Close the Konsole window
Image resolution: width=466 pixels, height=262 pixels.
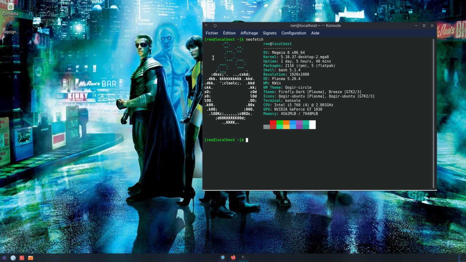pos(432,25)
